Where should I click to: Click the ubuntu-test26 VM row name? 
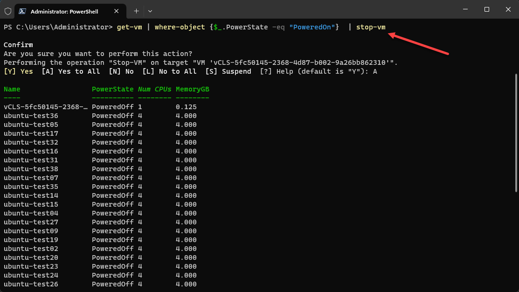pos(31,284)
